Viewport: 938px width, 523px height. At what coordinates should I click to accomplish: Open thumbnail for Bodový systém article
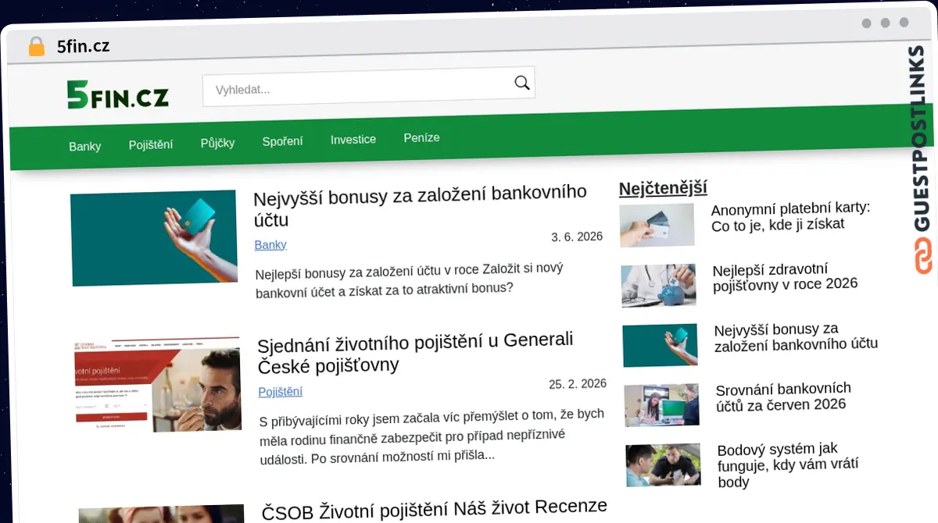click(x=664, y=465)
